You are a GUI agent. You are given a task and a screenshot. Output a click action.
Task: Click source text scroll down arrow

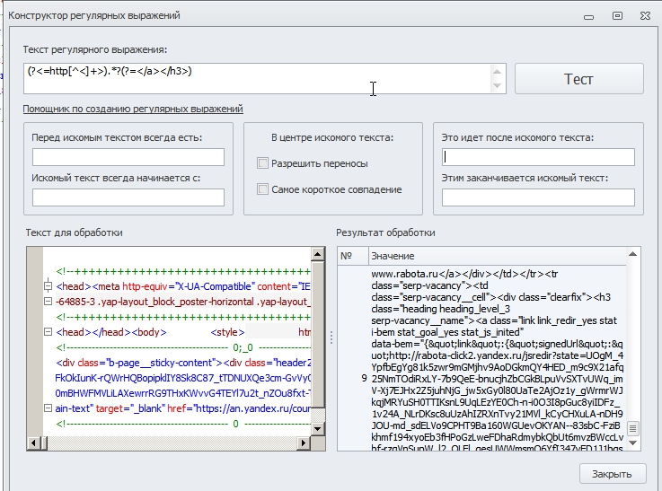(317, 429)
